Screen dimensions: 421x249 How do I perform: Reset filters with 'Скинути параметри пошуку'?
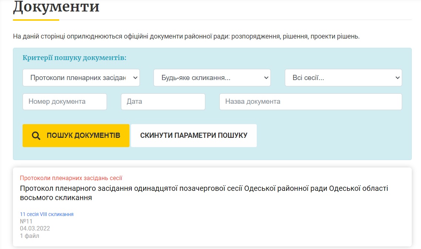[x=194, y=136]
